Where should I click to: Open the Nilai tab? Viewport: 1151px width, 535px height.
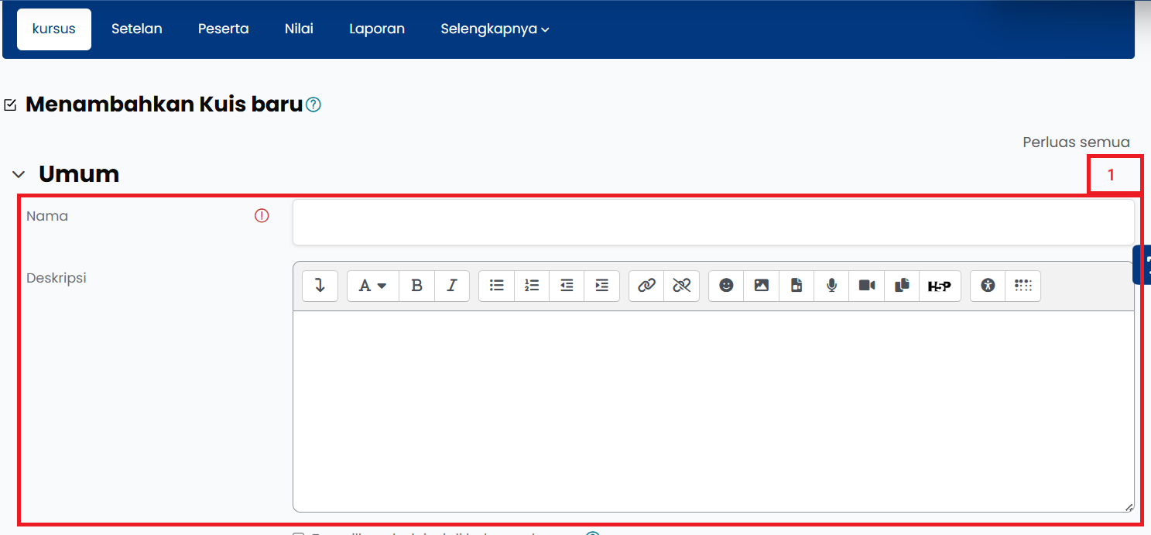click(299, 29)
